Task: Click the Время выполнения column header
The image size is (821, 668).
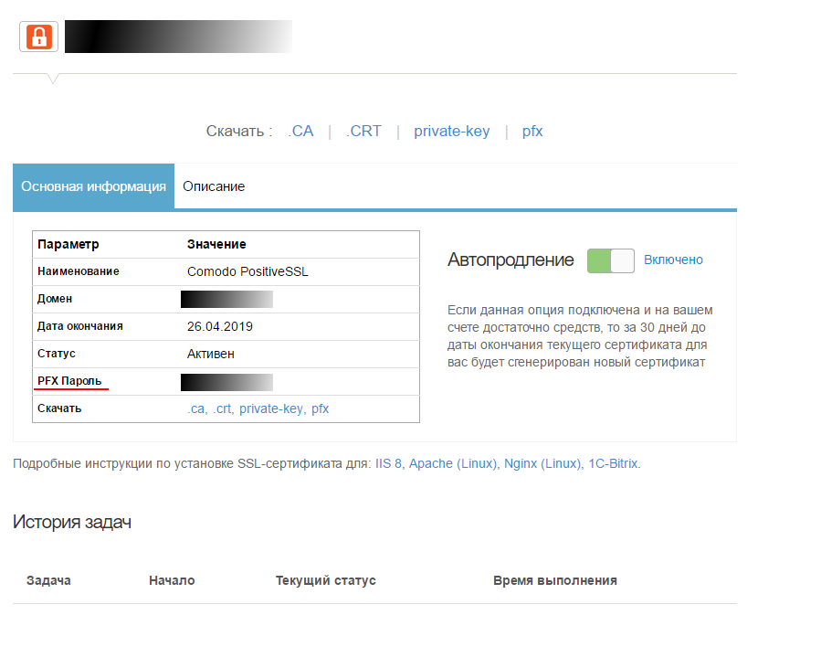Action: (554, 580)
